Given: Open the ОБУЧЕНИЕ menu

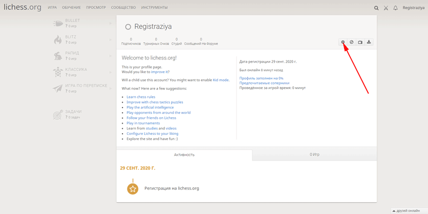Looking at the screenshot, I should click(x=71, y=7).
